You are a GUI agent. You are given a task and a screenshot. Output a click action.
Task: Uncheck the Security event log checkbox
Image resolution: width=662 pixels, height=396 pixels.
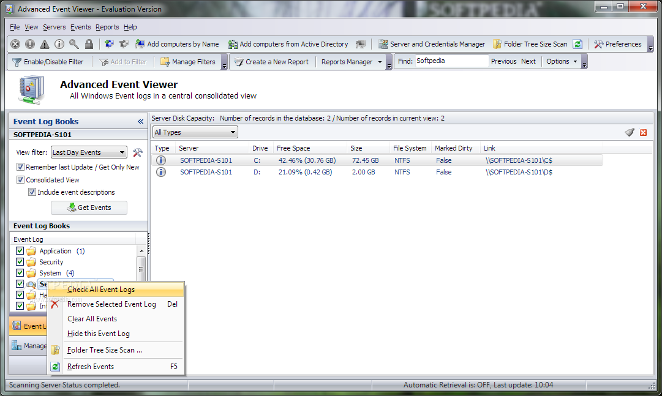tap(20, 261)
